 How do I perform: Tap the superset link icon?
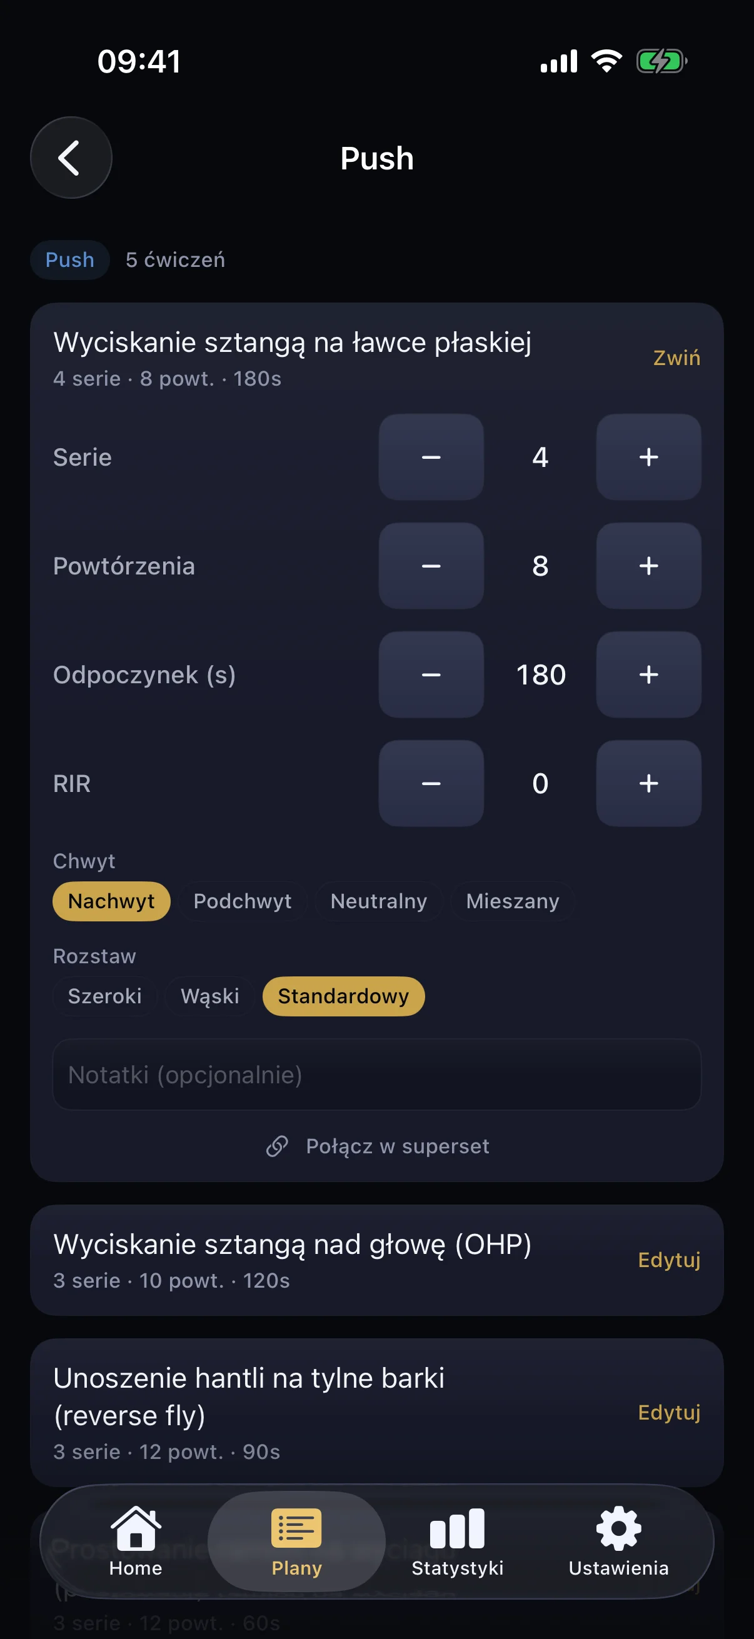[x=278, y=1146]
